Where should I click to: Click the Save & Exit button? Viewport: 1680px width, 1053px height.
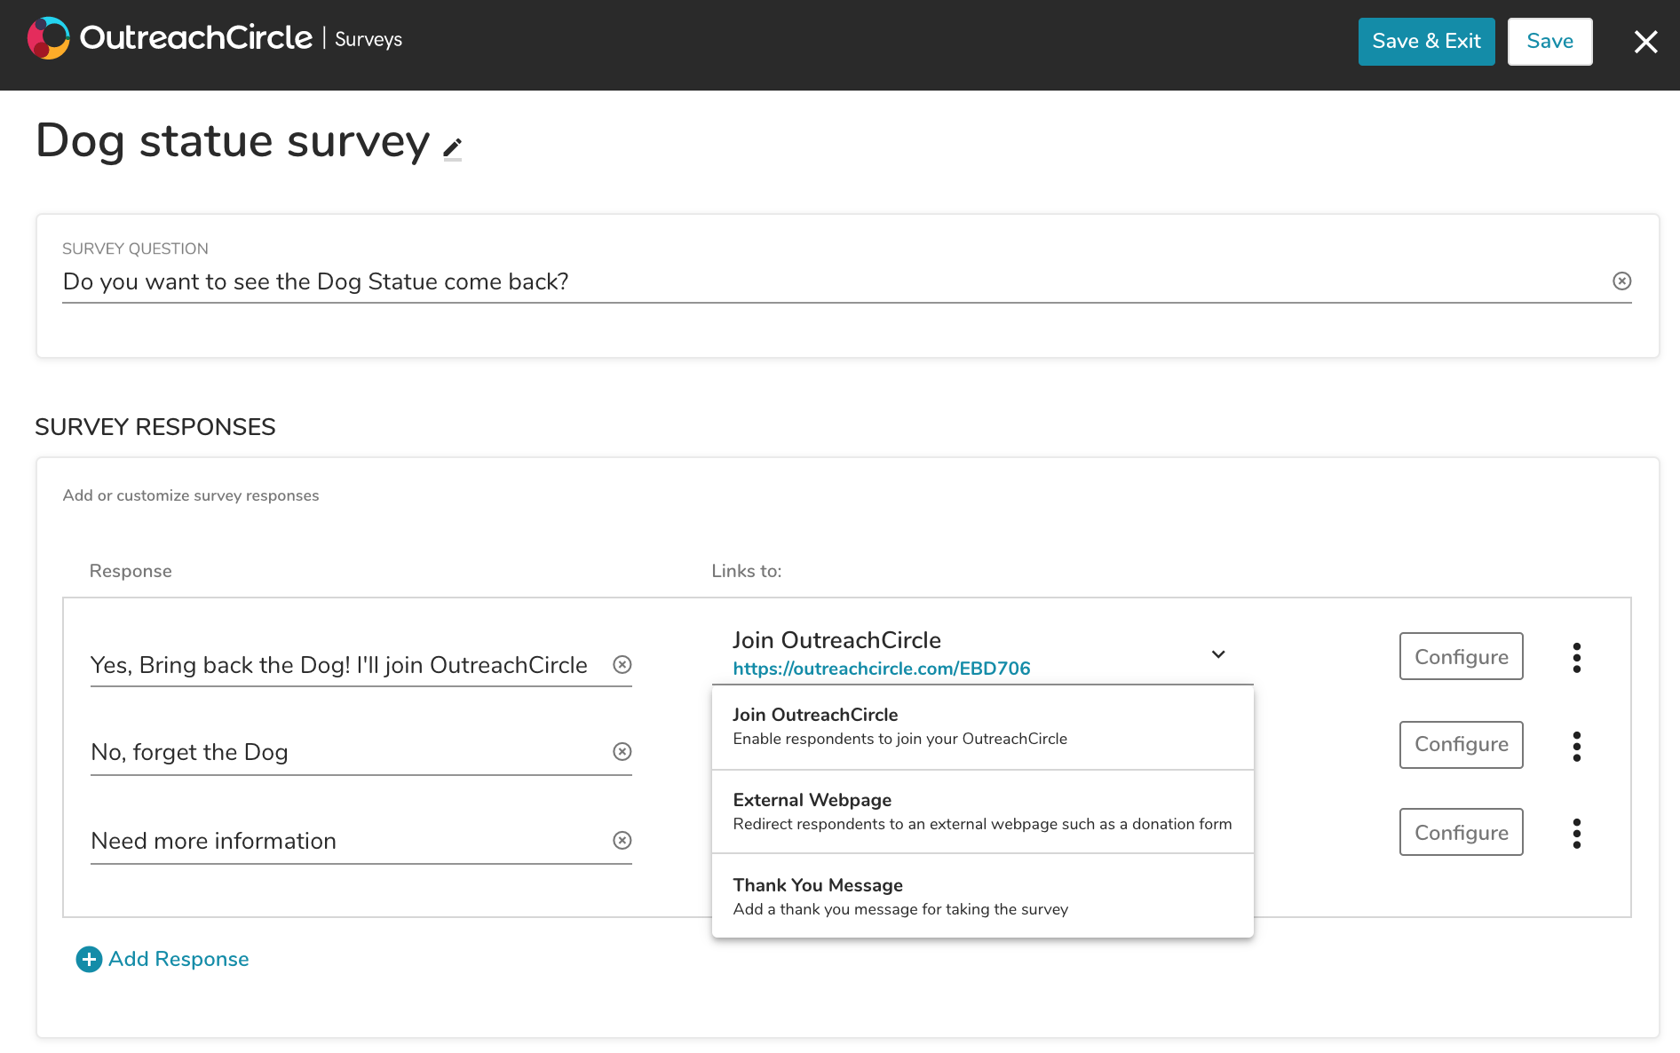(x=1426, y=42)
